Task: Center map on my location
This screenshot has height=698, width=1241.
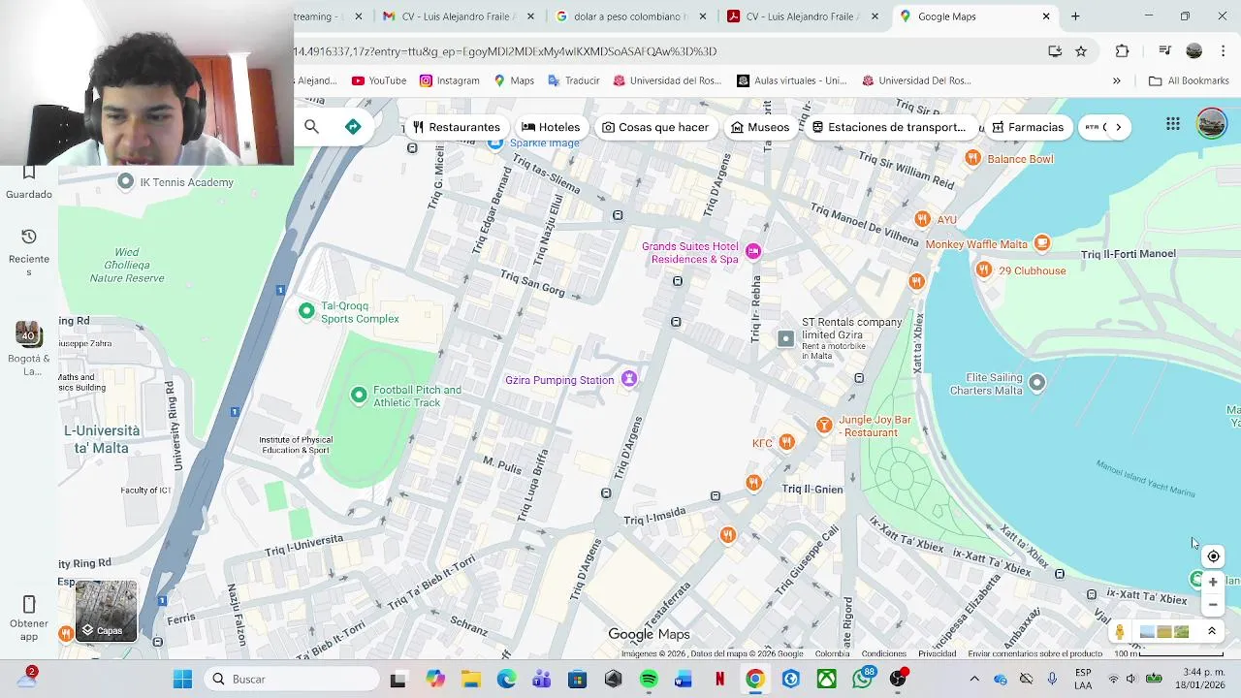Action: click(1213, 556)
